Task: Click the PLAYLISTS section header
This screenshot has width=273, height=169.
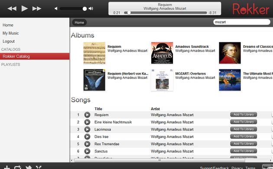Action: (x=10, y=64)
